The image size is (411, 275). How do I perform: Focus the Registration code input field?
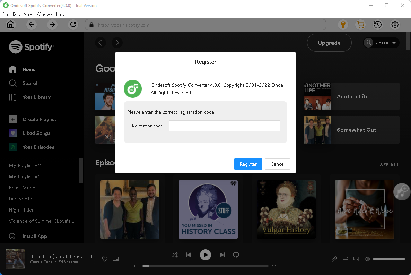[224, 126]
